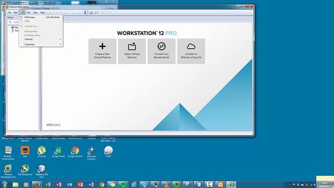
Task: Select Shared VMs in library tree
Action: [x=15, y=30]
